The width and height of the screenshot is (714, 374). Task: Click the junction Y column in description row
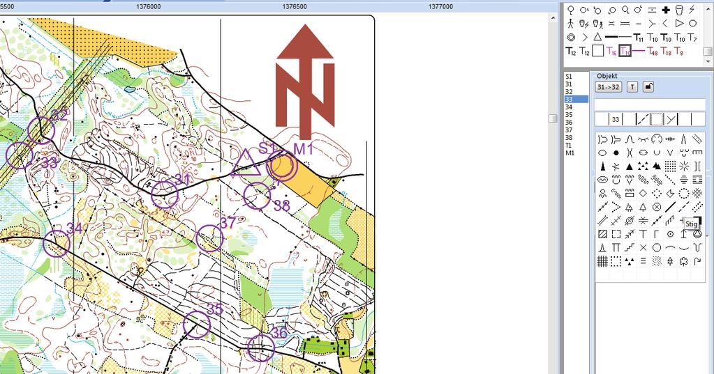tap(671, 119)
